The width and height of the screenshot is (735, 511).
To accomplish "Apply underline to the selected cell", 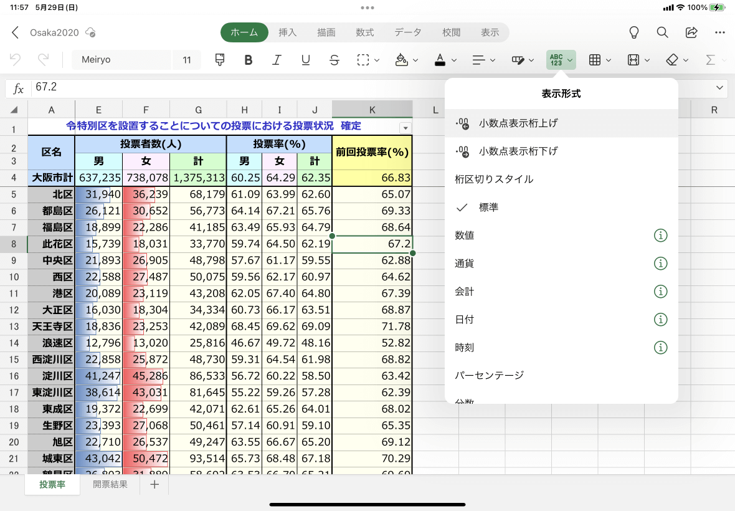I will pyautogui.click(x=305, y=60).
